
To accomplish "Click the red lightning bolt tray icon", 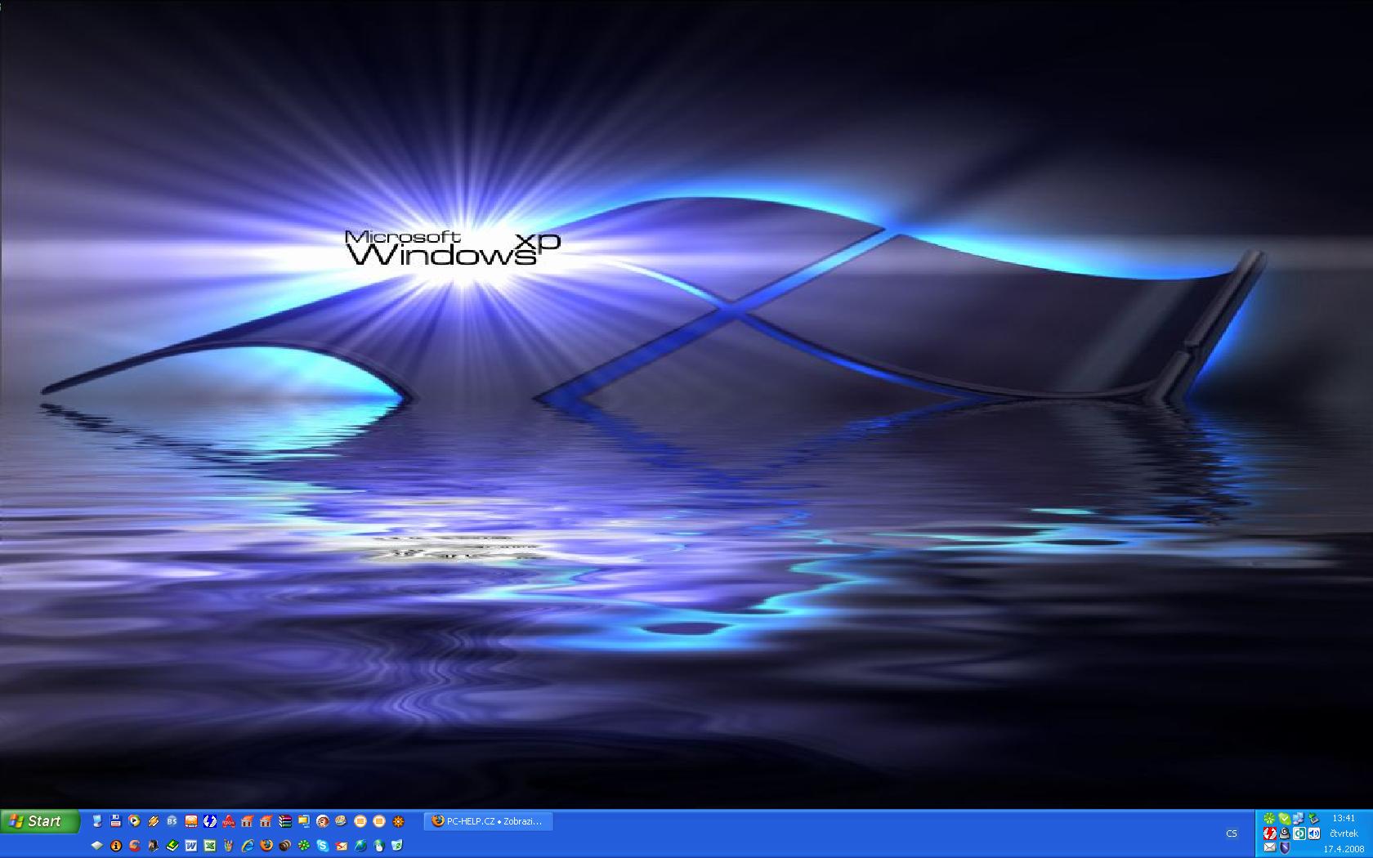I will click(1270, 833).
